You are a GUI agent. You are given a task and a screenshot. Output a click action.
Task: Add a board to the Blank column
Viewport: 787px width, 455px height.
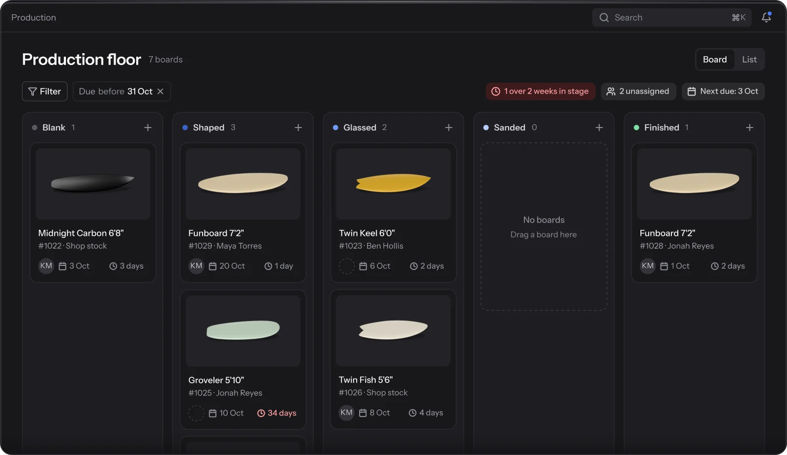point(148,128)
